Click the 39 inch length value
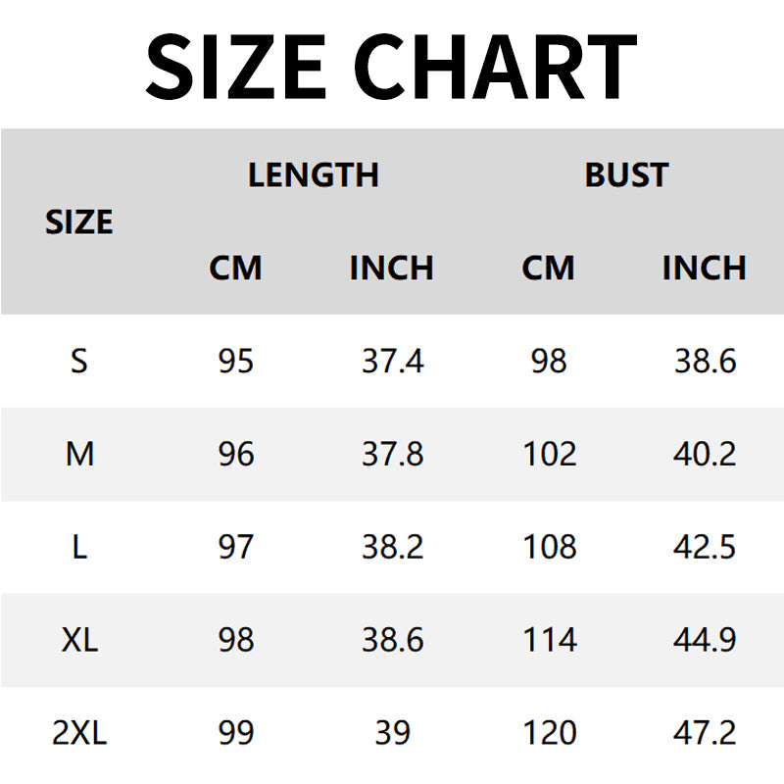 pos(392,733)
